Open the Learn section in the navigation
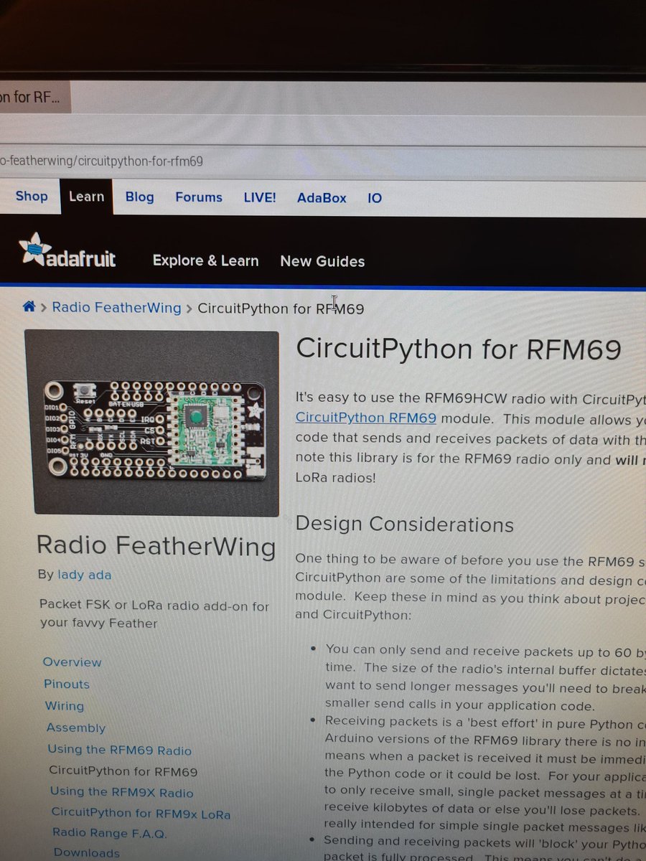This screenshot has height=861, width=646. 86,197
